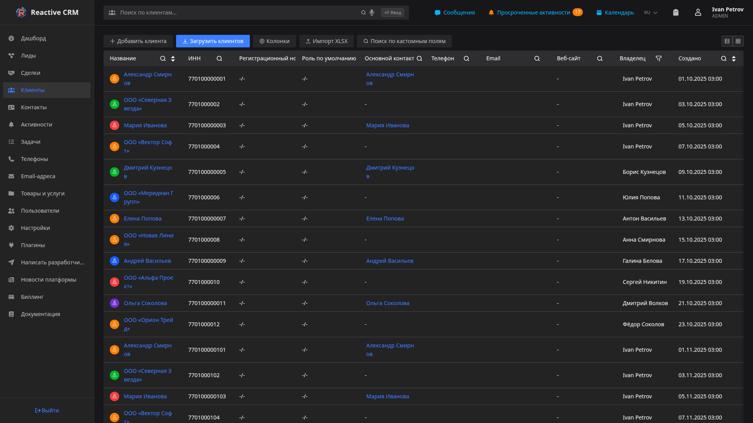
Task: Open Биллинг in sidebar
Action: tap(47, 297)
